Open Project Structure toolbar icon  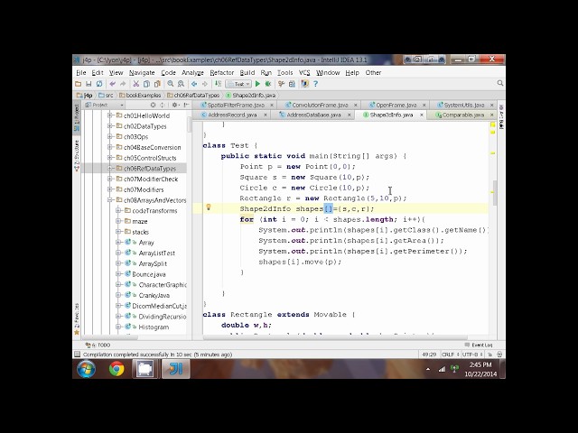(292, 84)
